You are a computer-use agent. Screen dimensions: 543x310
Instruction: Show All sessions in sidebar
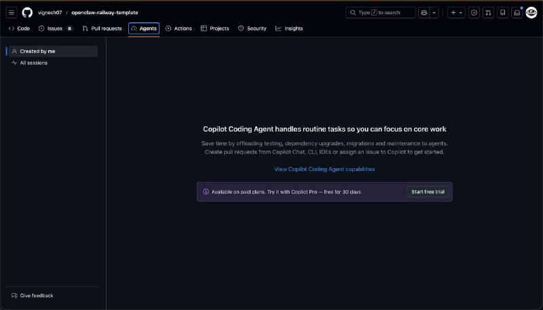pos(33,62)
